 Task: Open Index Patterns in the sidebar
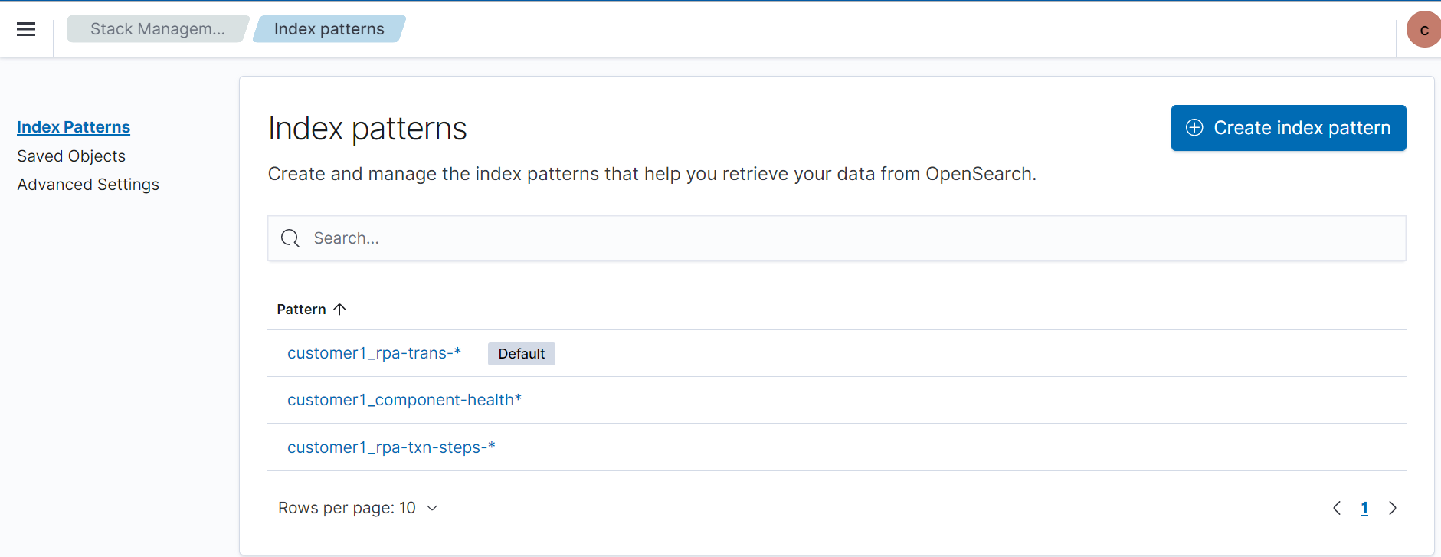(74, 127)
